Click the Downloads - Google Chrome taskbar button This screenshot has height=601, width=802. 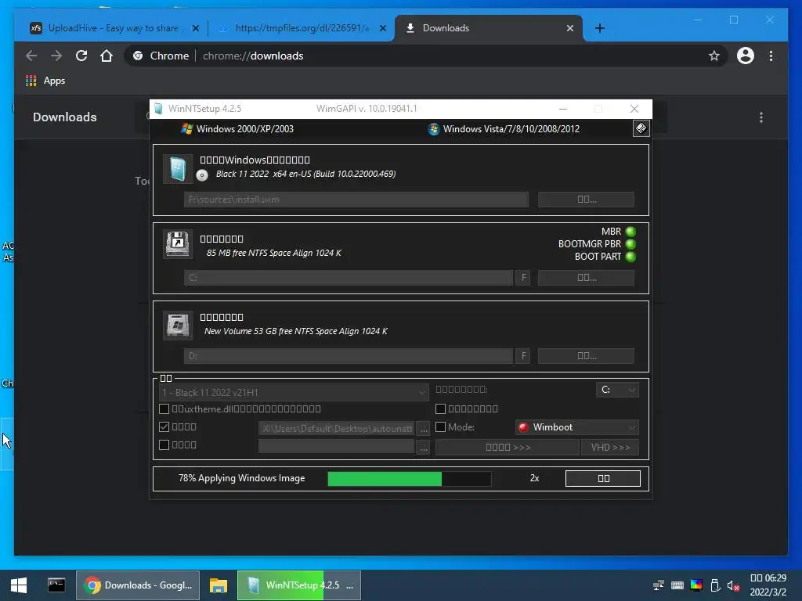coord(138,585)
